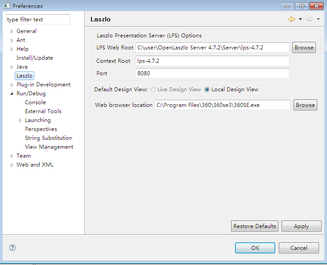
Task: Select Live Design View radio button
Action: [x=153, y=90]
